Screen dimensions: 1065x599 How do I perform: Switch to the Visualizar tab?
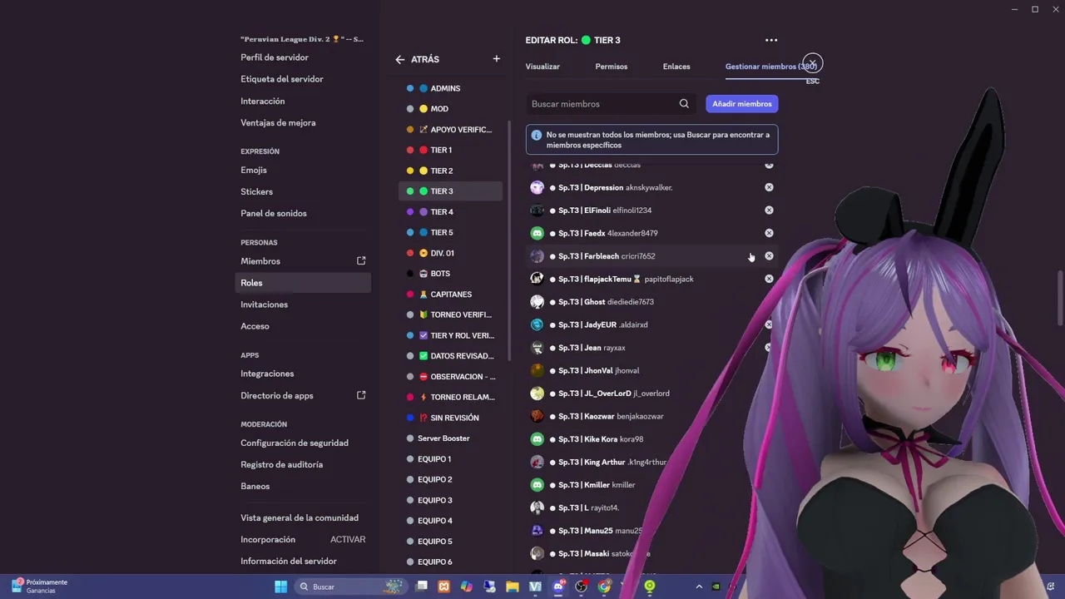click(542, 67)
